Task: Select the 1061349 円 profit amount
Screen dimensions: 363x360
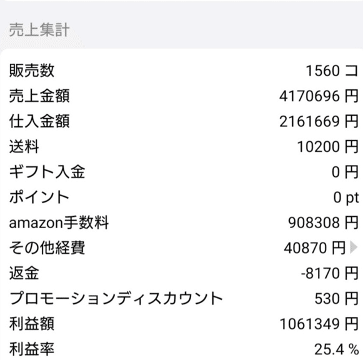Action: pyautogui.click(x=319, y=324)
